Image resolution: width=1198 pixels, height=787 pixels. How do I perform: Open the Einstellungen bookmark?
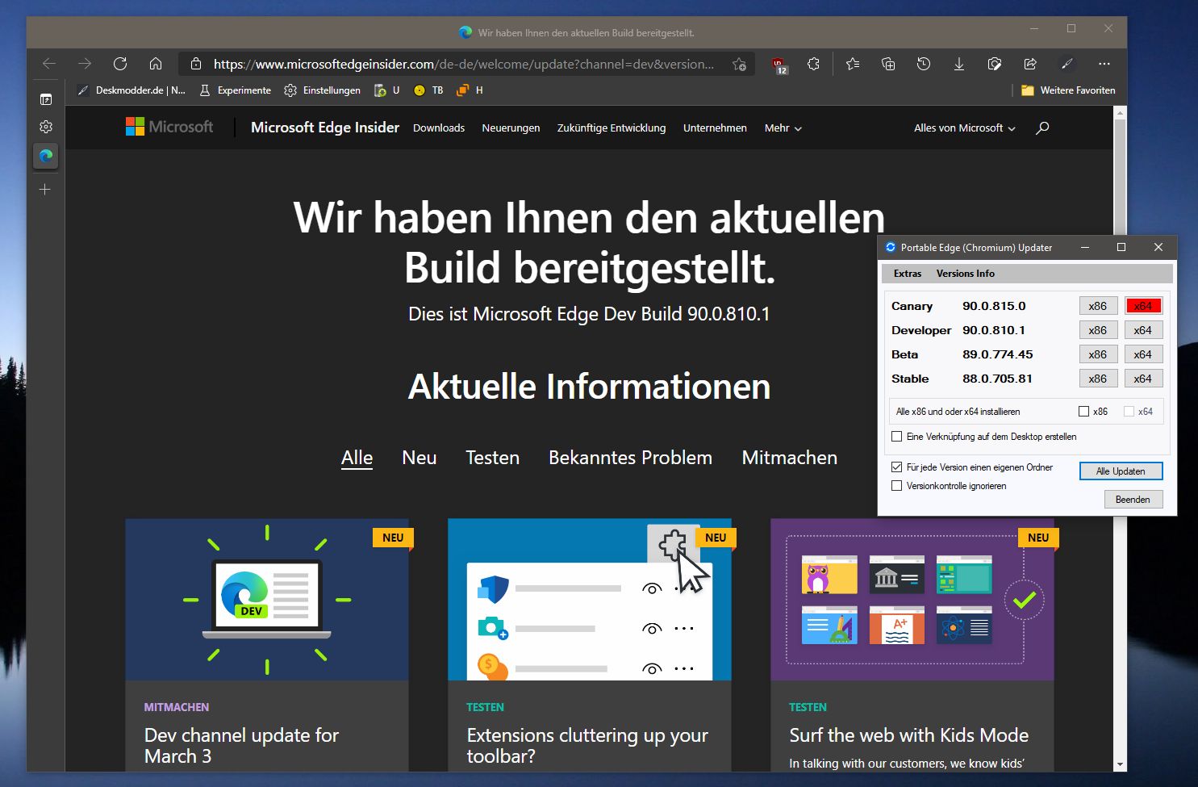[x=323, y=90]
